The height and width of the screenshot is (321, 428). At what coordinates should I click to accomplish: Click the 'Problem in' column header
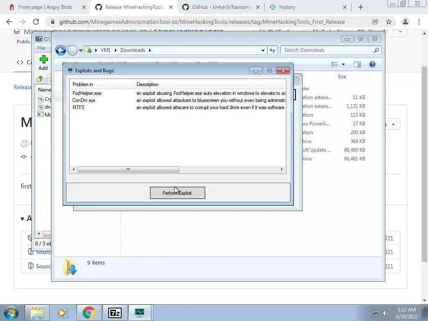pyautogui.click(x=102, y=84)
